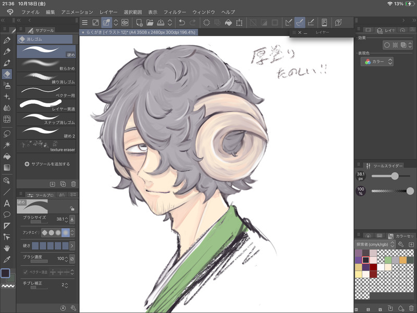The width and height of the screenshot is (417, 313).
Task: Open the anti-aliasing options stepper
Action: coord(72,233)
